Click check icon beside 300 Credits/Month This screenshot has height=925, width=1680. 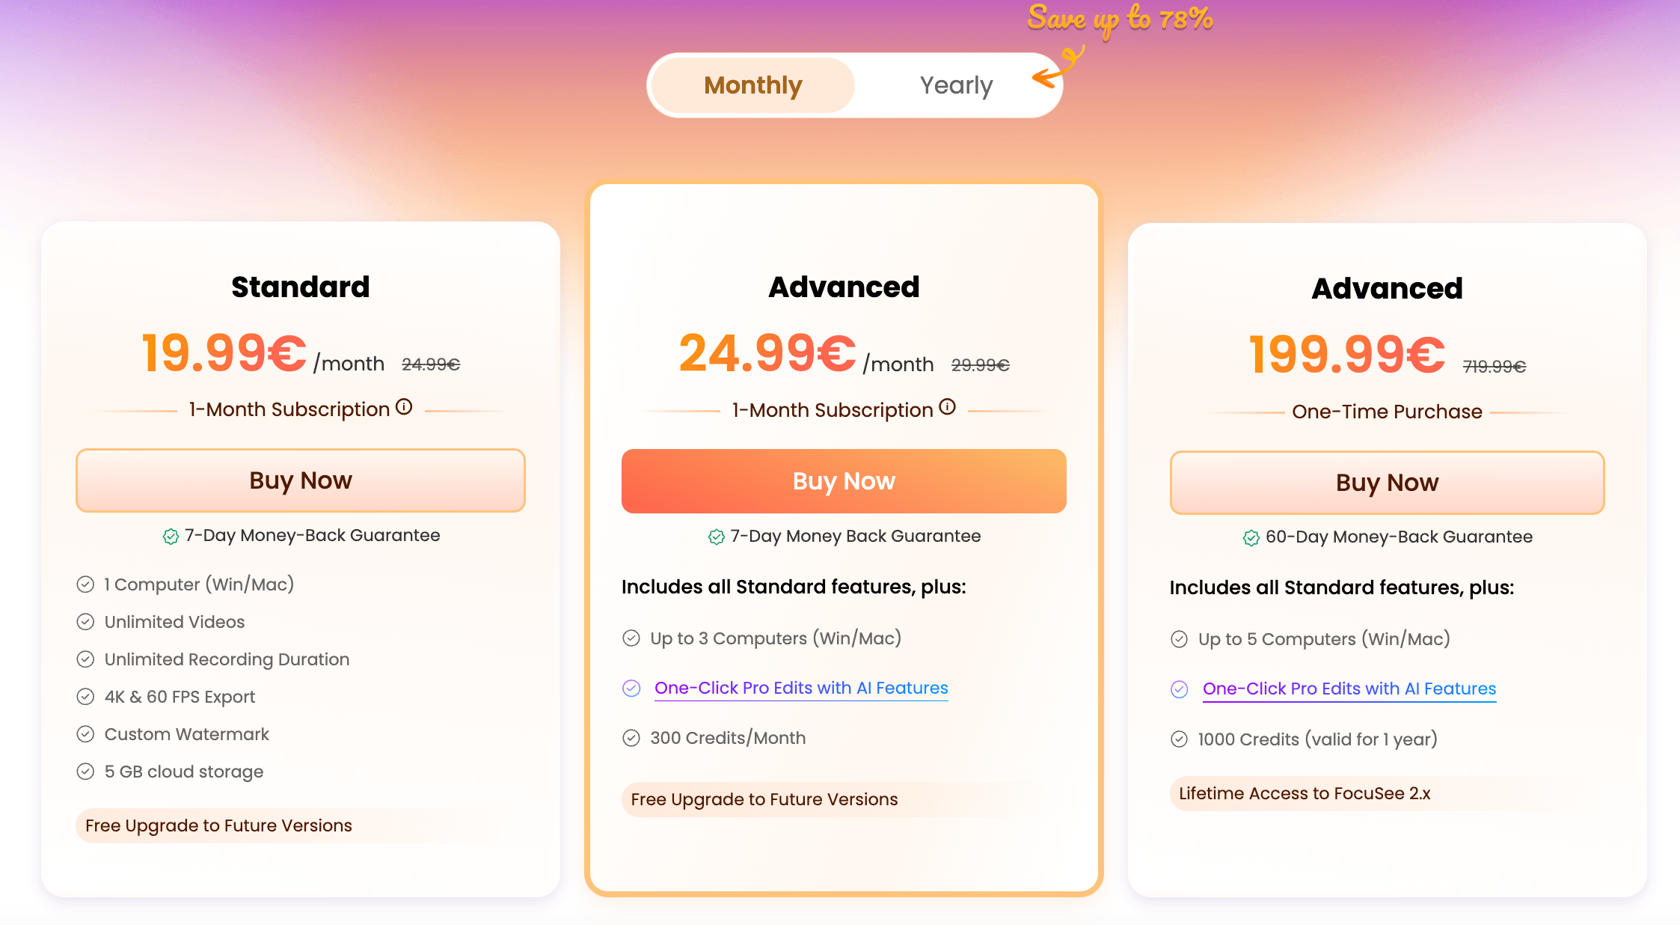click(631, 738)
